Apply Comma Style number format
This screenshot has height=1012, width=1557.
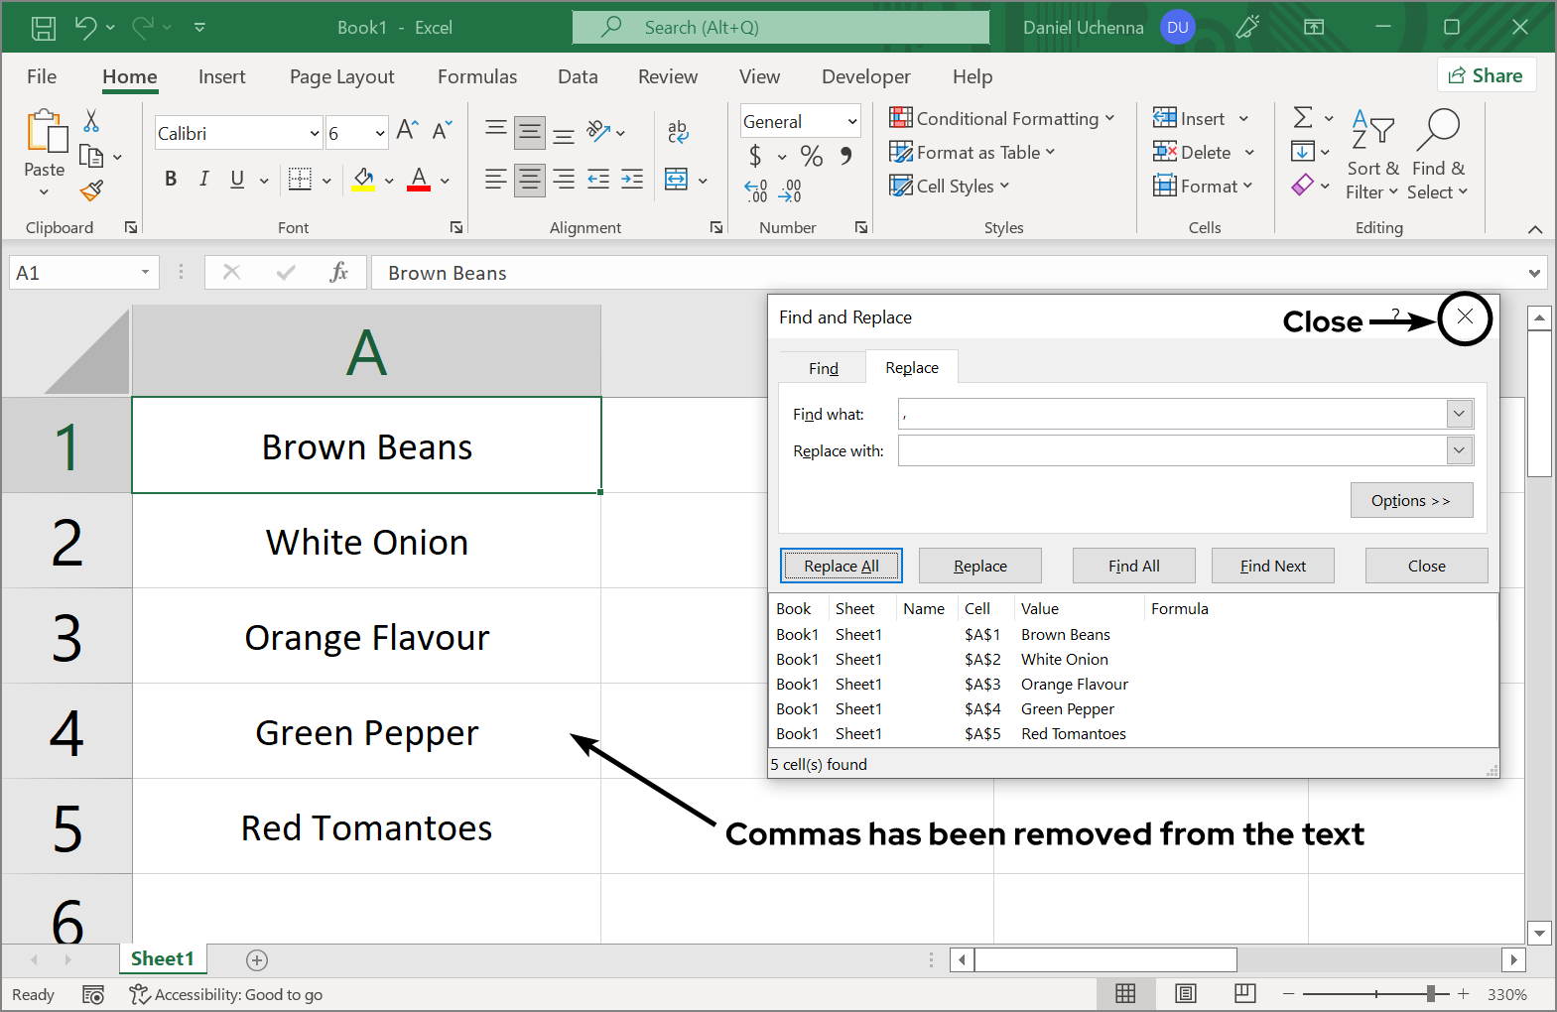click(x=845, y=156)
